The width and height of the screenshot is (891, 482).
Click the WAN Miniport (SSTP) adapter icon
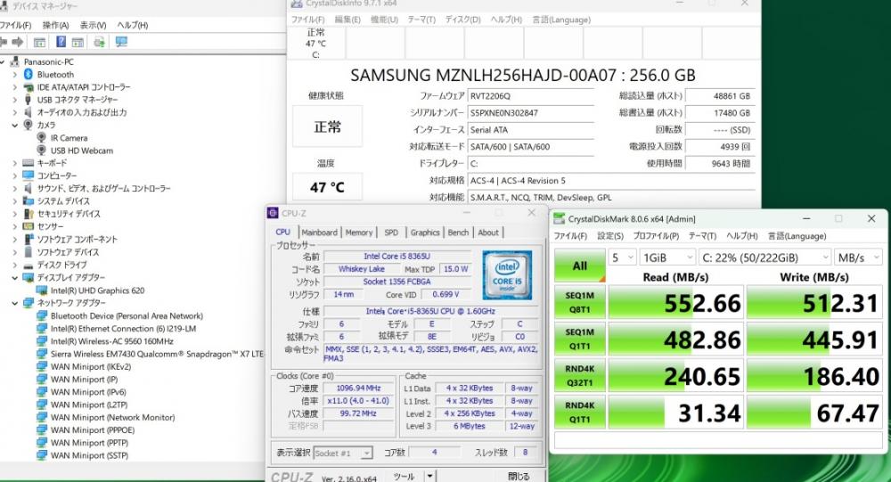pos(42,455)
